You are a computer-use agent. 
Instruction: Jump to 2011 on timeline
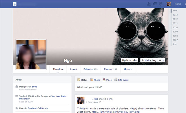click(x=175, y=23)
